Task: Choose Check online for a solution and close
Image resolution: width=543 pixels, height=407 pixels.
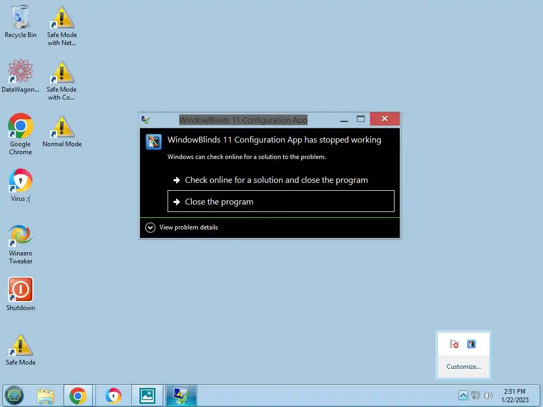Action: click(x=281, y=180)
